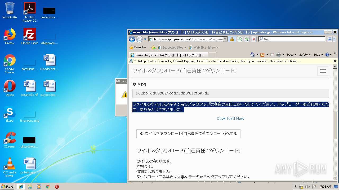Select distancellc.rtf document icon
The image size is (339, 190).
point(29,88)
